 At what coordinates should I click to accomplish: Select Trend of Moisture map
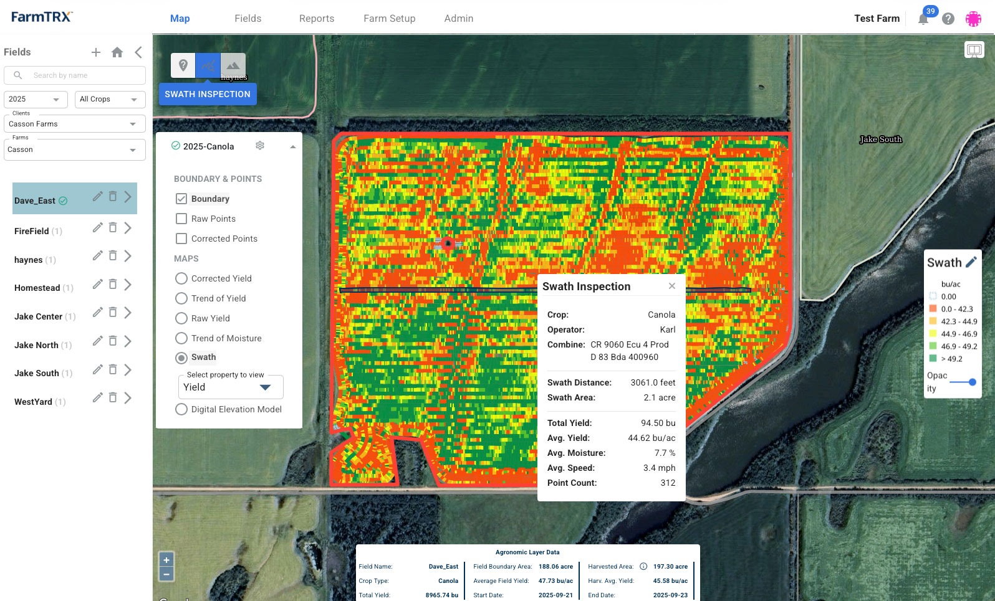181,338
